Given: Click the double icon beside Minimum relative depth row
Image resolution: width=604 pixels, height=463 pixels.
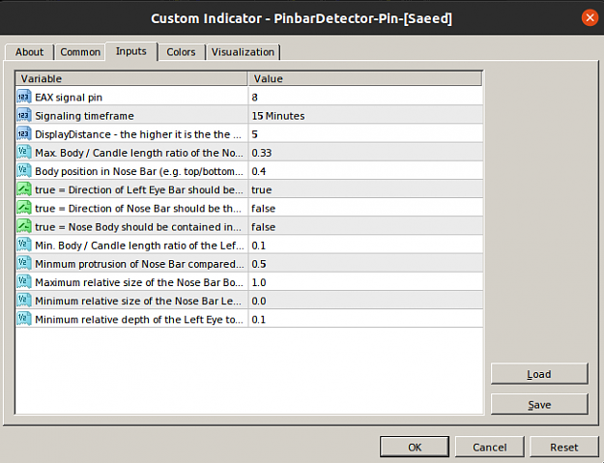Looking at the screenshot, I should click(23, 319).
